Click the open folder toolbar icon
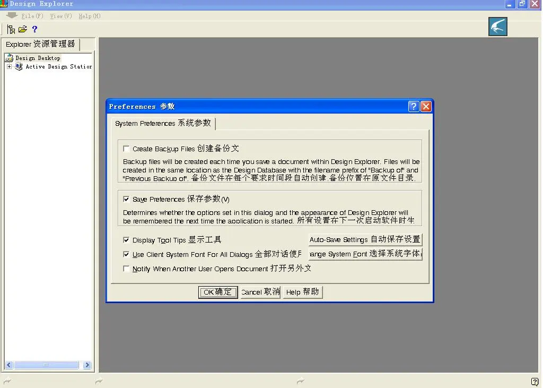The image size is (543, 388). (23, 29)
